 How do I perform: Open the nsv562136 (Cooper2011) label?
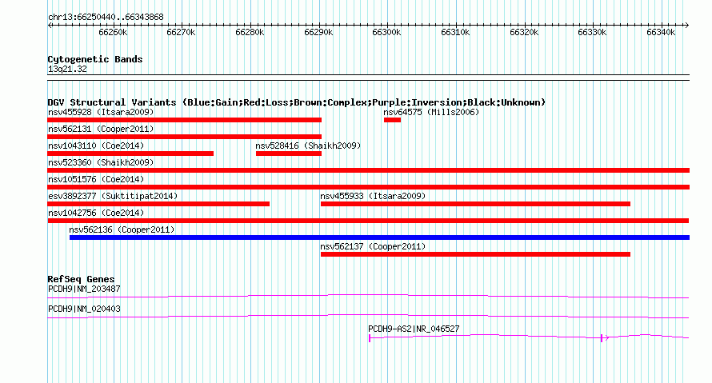coord(122,229)
